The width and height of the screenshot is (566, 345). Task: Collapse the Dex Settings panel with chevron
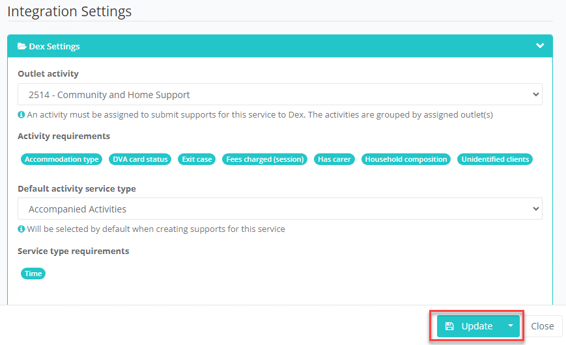pyautogui.click(x=540, y=45)
